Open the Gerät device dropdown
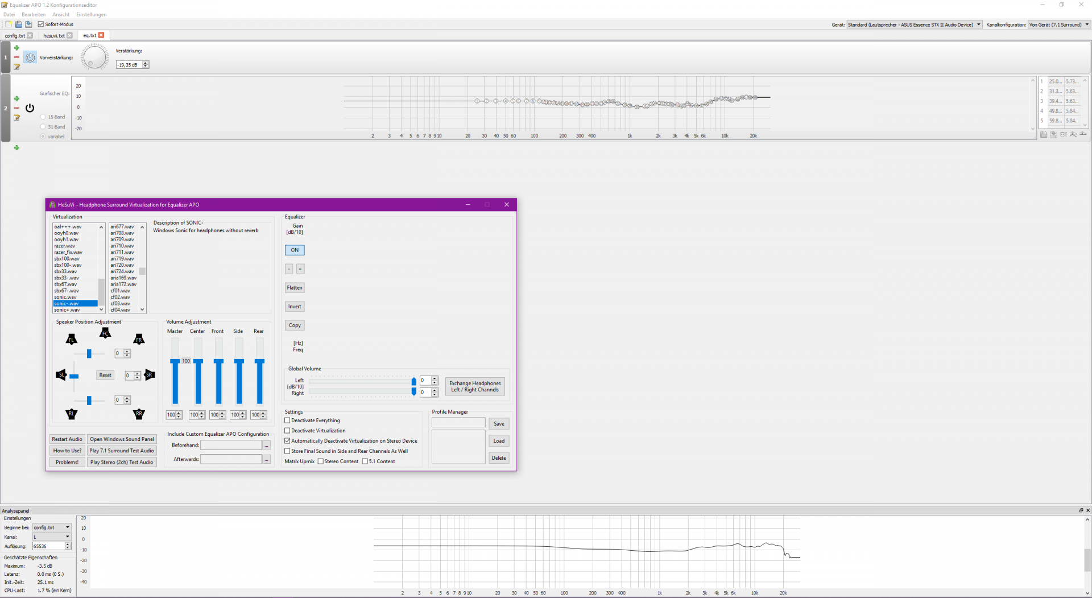The image size is (1092, 598). click(x=915, y=24)
